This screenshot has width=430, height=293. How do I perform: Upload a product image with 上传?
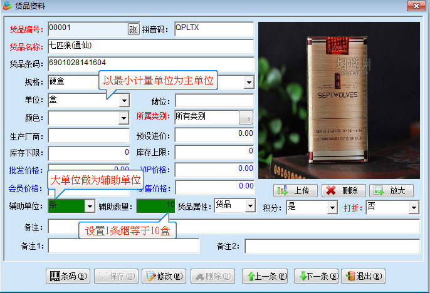click(x=296, y=191)
